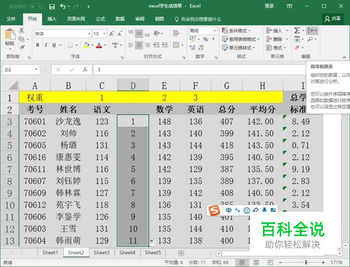Screen dimensions: 350x267
Task: Select cell containing 沙龙逸
Action: tap(68, 122)
